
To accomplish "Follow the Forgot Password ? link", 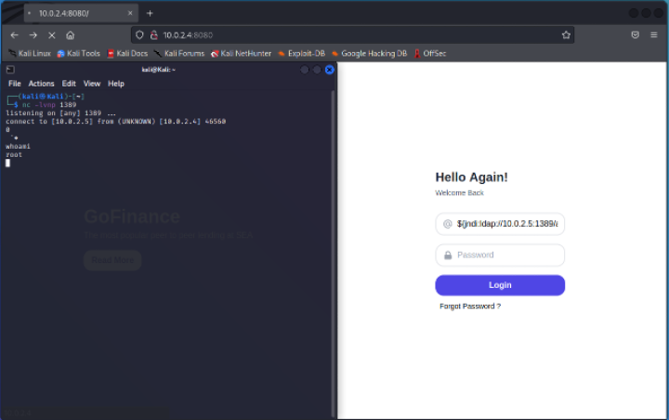I will (470, 306).
